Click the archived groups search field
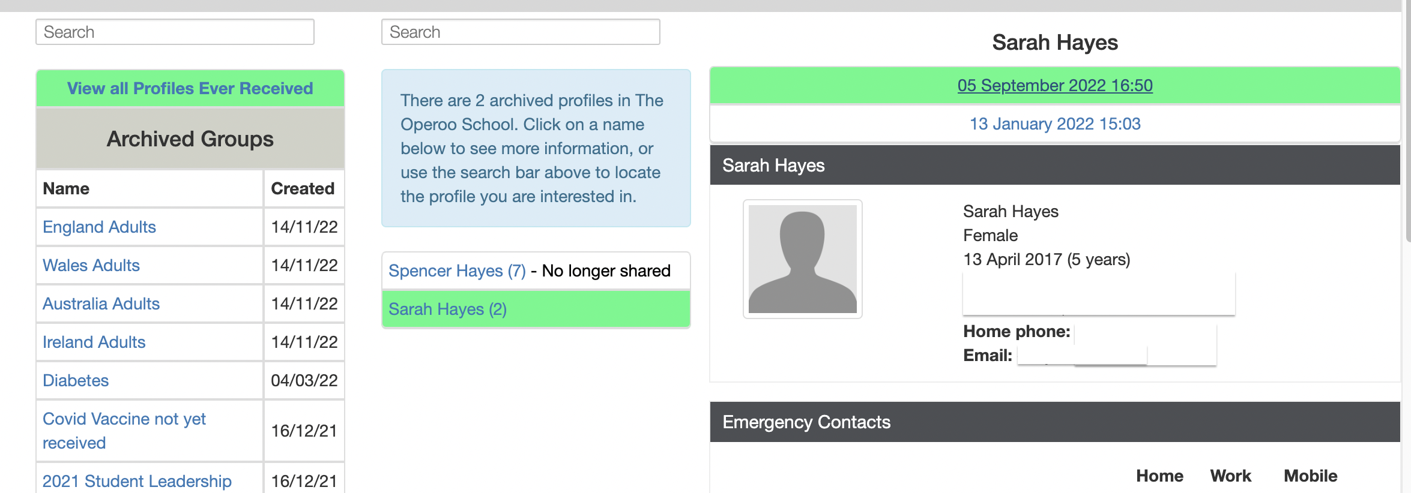 [175, 32]
